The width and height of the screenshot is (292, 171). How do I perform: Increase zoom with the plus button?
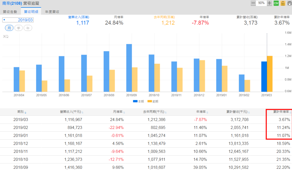(x=269, y=3)
